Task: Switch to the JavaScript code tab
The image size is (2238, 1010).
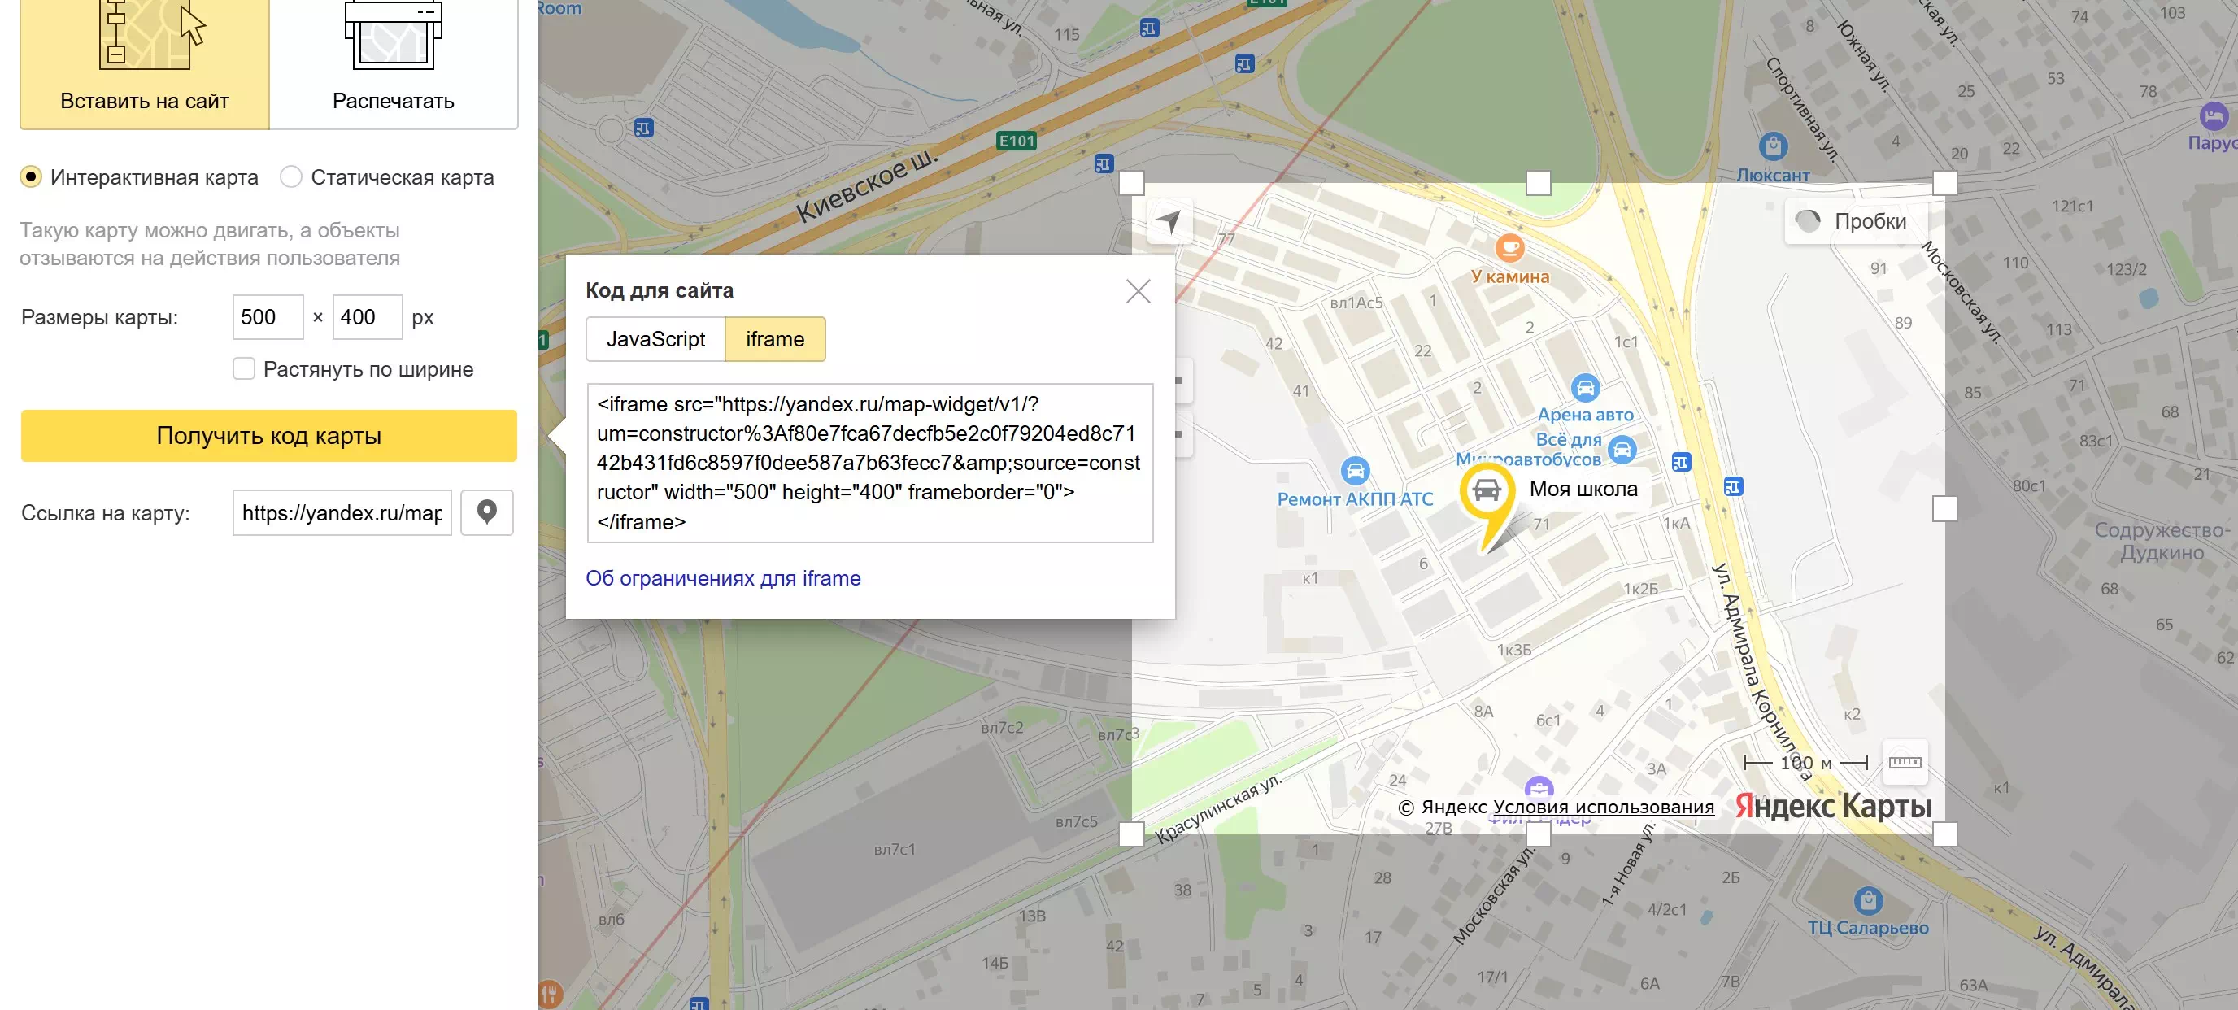Action: 655,338
